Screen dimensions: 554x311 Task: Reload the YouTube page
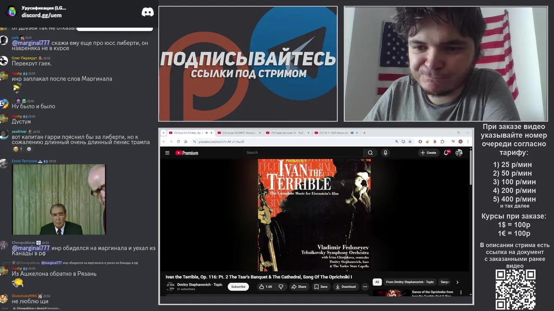tap(178, 141)
